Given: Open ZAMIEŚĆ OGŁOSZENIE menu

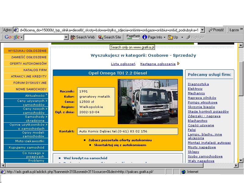Looking at the screenshot, I should tap(26, 57).
